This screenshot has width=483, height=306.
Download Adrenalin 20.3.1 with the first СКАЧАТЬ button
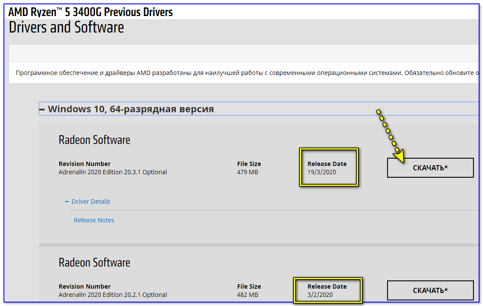pyautogui.click(x=430, y=168)
